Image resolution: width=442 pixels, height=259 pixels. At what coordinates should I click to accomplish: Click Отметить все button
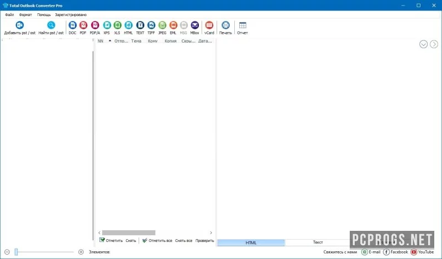(x=157, y=240)
